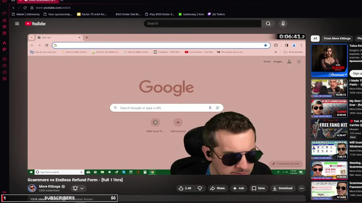Click the Google search box in the video
362x203 pixels.
167,108
